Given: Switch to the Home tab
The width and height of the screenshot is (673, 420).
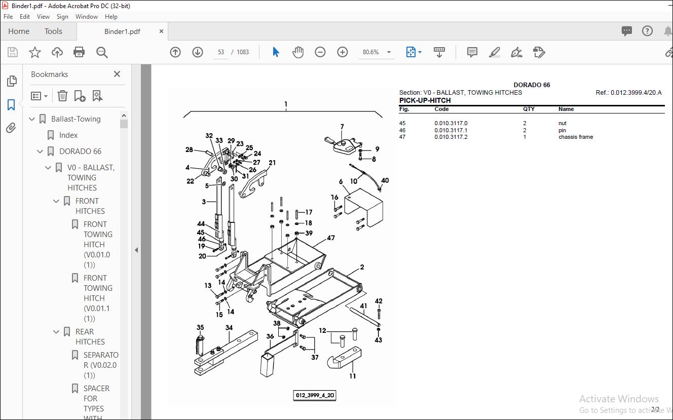Looking at the screenshot, I should pos(19,31).
